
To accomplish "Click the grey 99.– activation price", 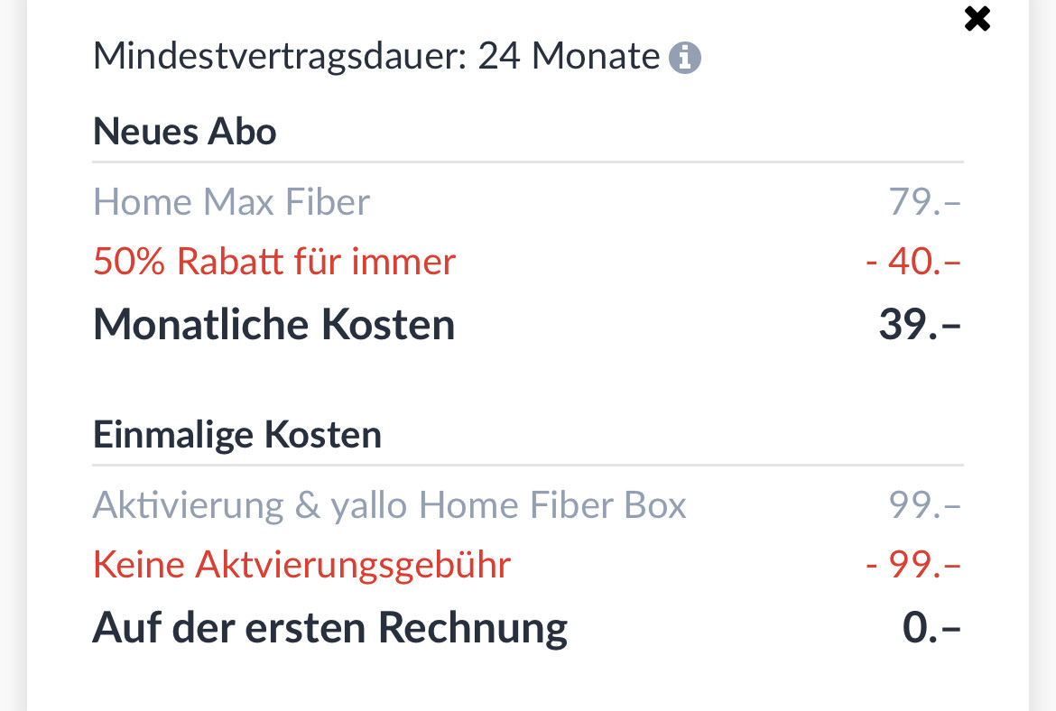I will point(925,504).
